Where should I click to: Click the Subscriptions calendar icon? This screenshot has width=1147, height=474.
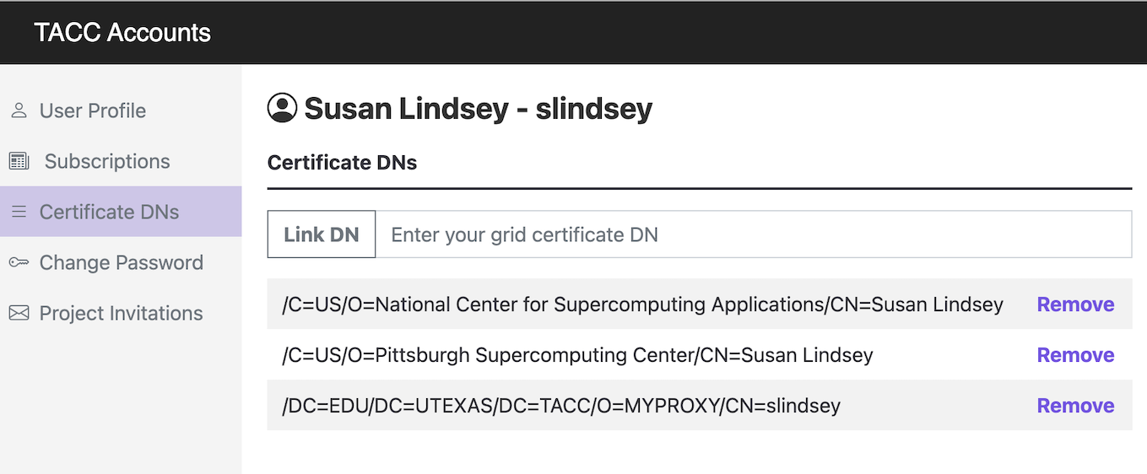coord(19,161)
